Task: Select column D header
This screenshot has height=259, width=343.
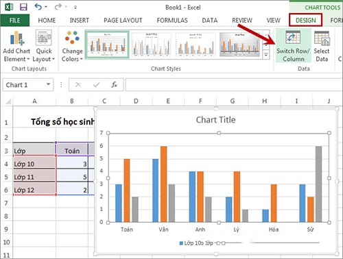Action: [x=136, y=101]
